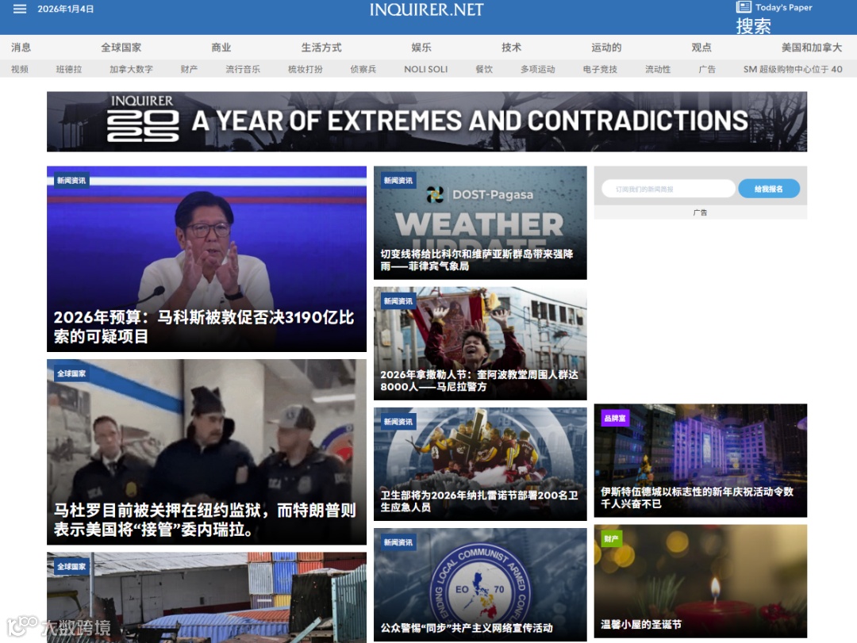
Task: Open the 娱乐 section
Action: pos(421,48)
